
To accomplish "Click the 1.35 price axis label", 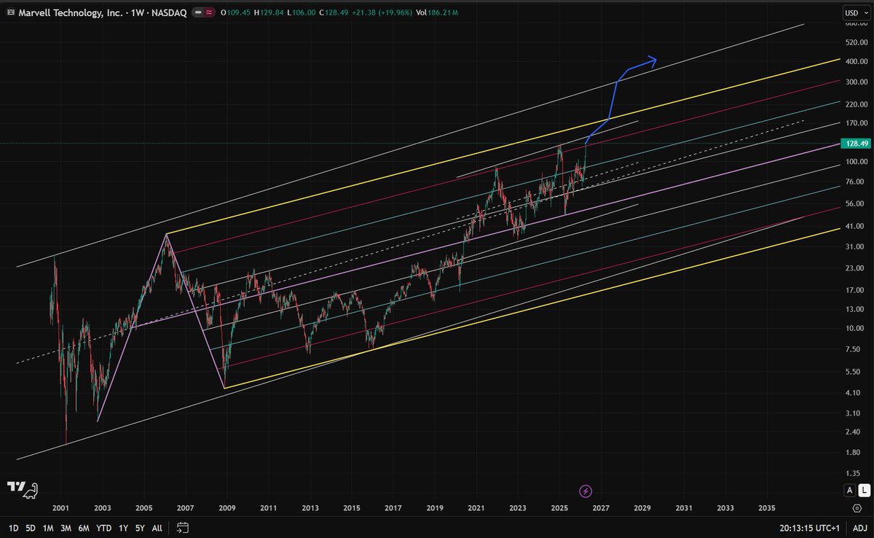I will click(853, 472).
